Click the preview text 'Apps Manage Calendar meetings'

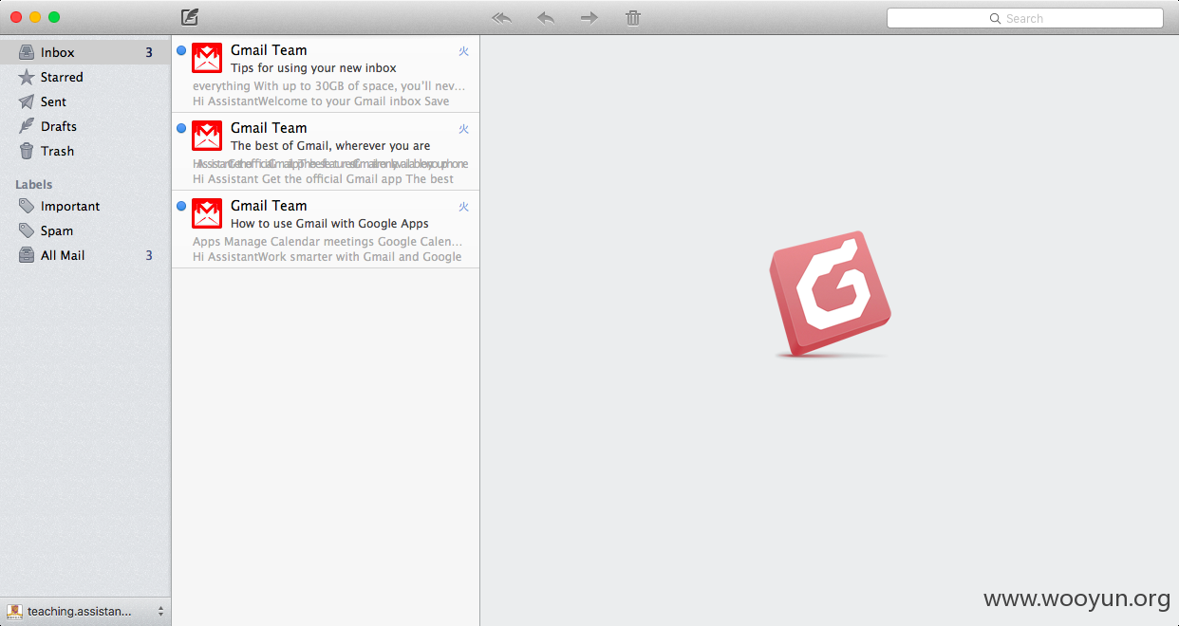327,241
